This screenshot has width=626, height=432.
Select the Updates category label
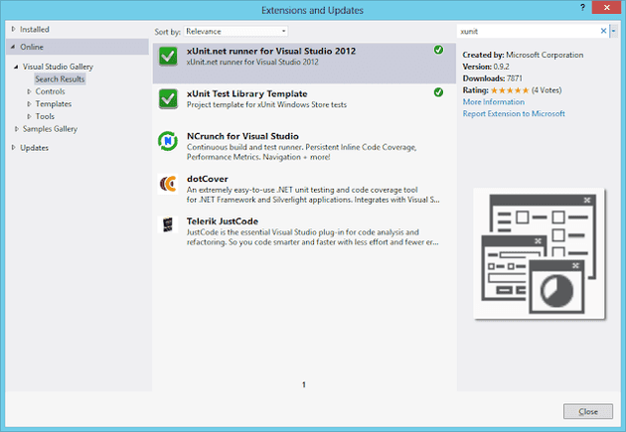pyautogui.click(x=35, y=148)
